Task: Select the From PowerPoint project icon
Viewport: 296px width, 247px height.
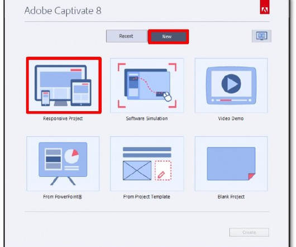Action: coord(63,164)
